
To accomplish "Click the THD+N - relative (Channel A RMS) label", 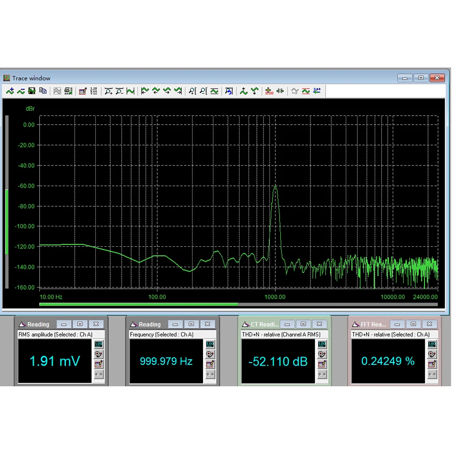I will 281,334.
